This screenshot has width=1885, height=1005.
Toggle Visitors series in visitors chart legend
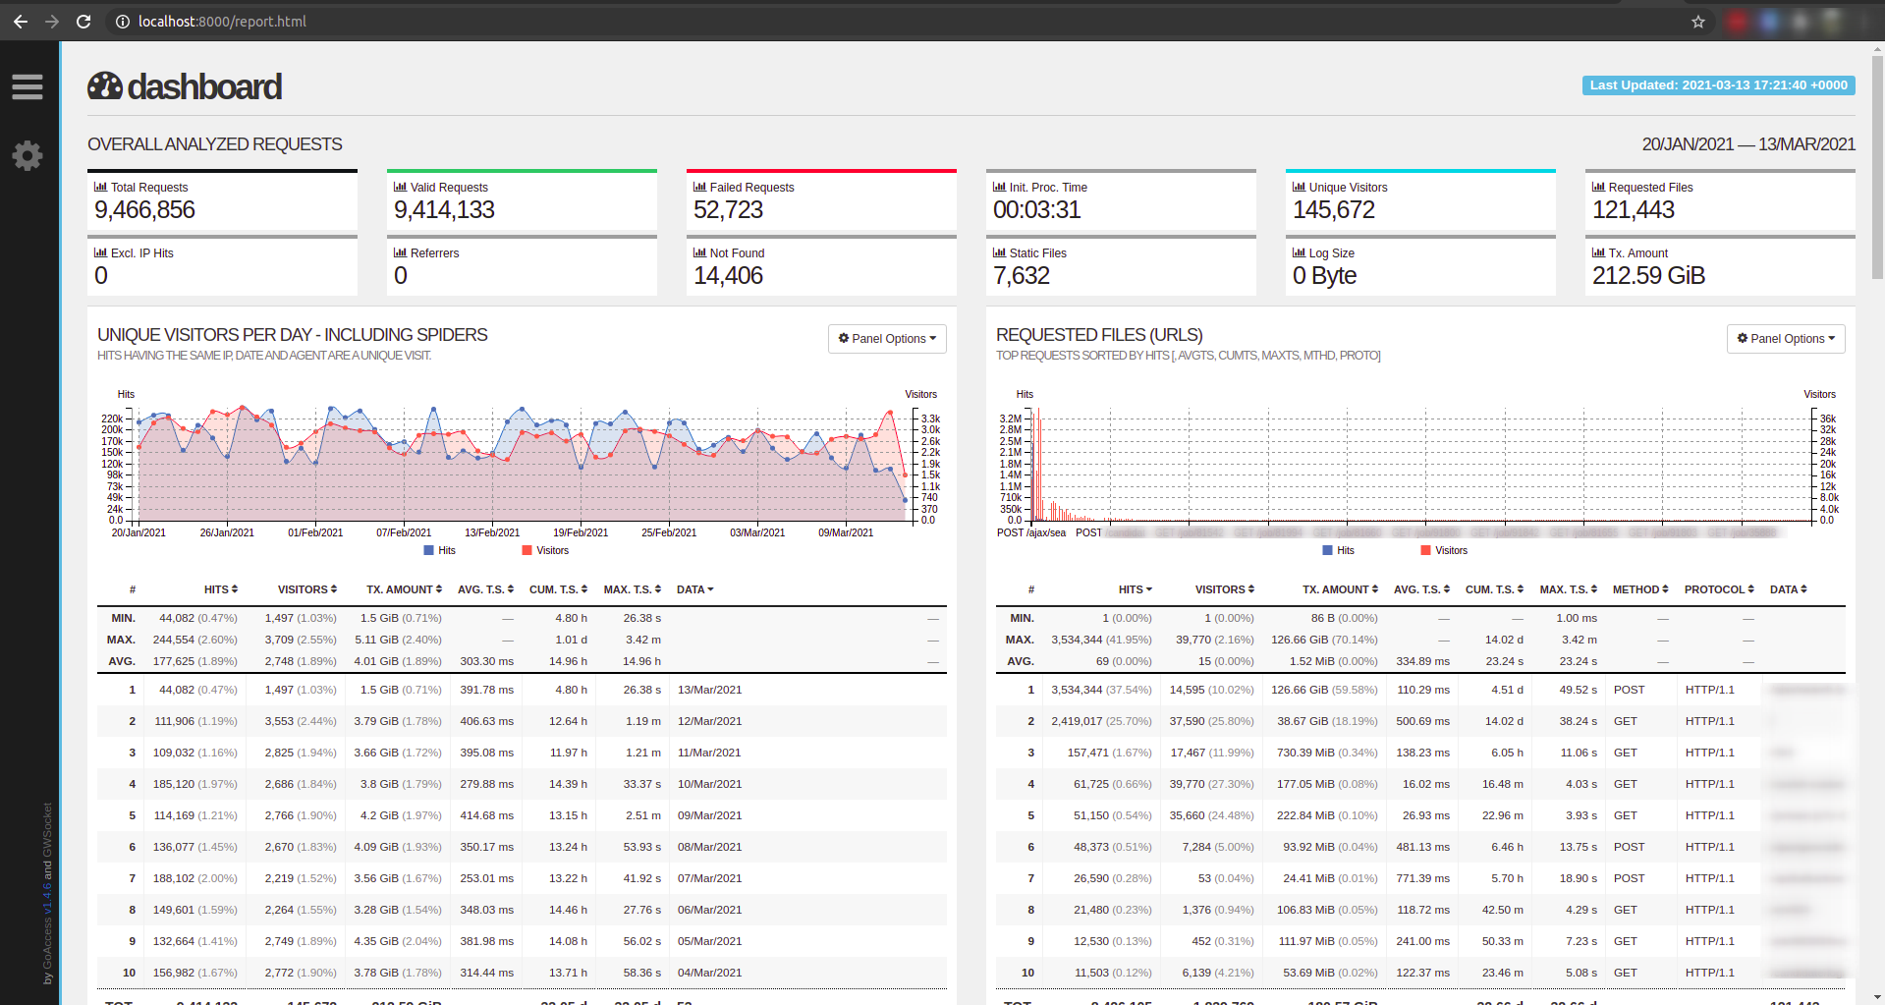pos(545,550)
